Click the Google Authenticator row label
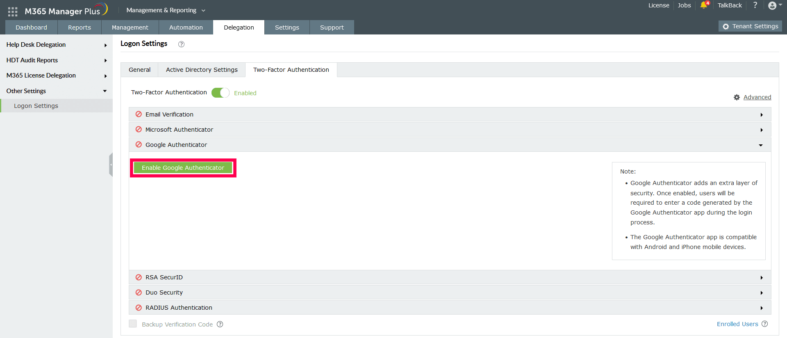This screenshot has width=787, height=338. pos(176,145)
